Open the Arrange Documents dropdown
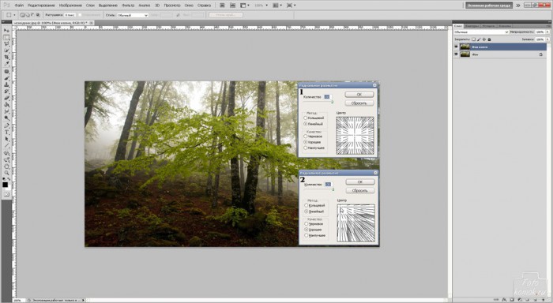 point(277,6)
